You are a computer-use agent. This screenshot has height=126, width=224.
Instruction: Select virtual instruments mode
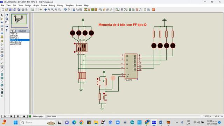point(2,66)
